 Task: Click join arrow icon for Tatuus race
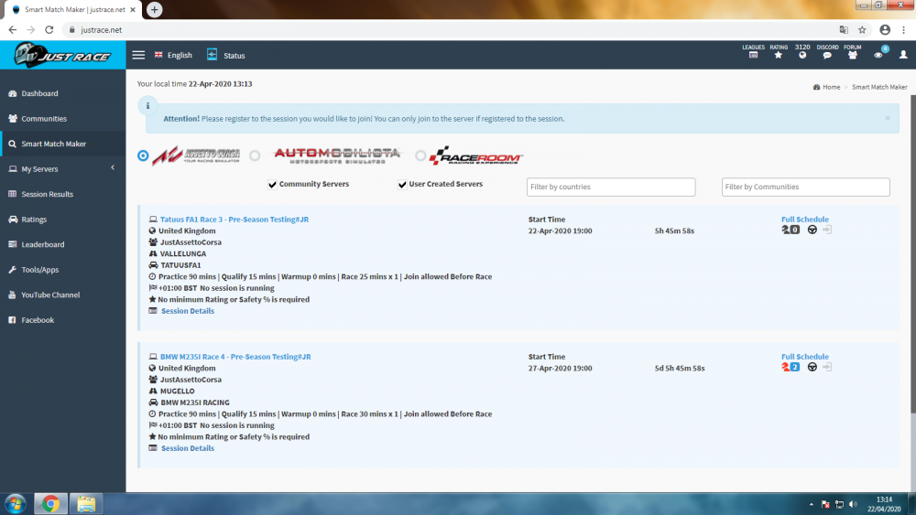[826, 230]
